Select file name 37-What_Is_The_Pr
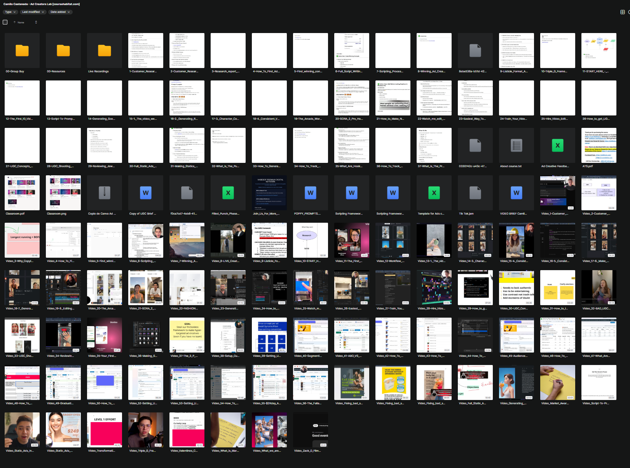The width and height of the screenshot is (630, 468). [x=431, y=166]
